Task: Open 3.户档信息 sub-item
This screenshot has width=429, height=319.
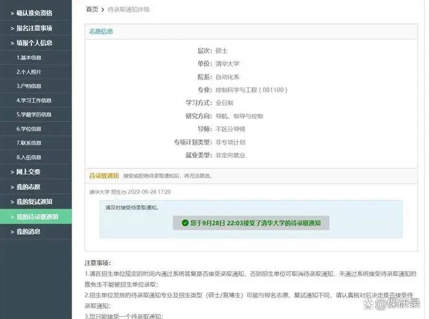Action: pos(28,86)
